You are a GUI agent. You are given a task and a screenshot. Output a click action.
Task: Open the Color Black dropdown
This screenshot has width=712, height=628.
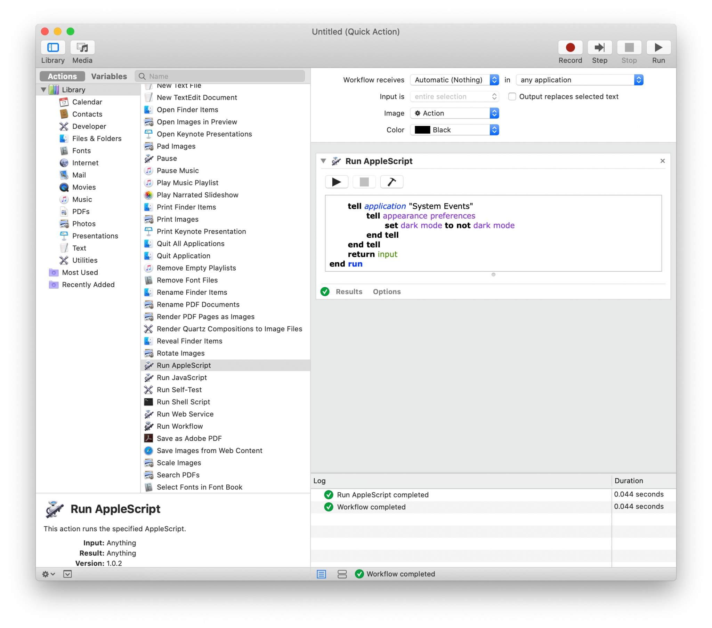pos(454,130)
